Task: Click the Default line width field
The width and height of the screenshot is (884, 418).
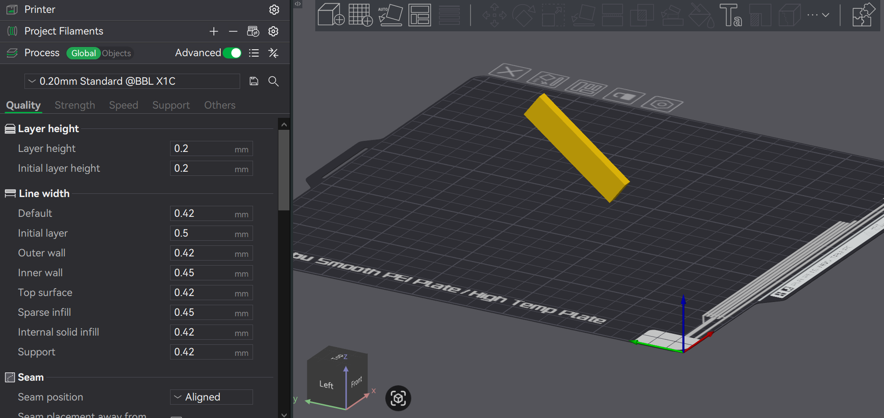Action: 212,213
